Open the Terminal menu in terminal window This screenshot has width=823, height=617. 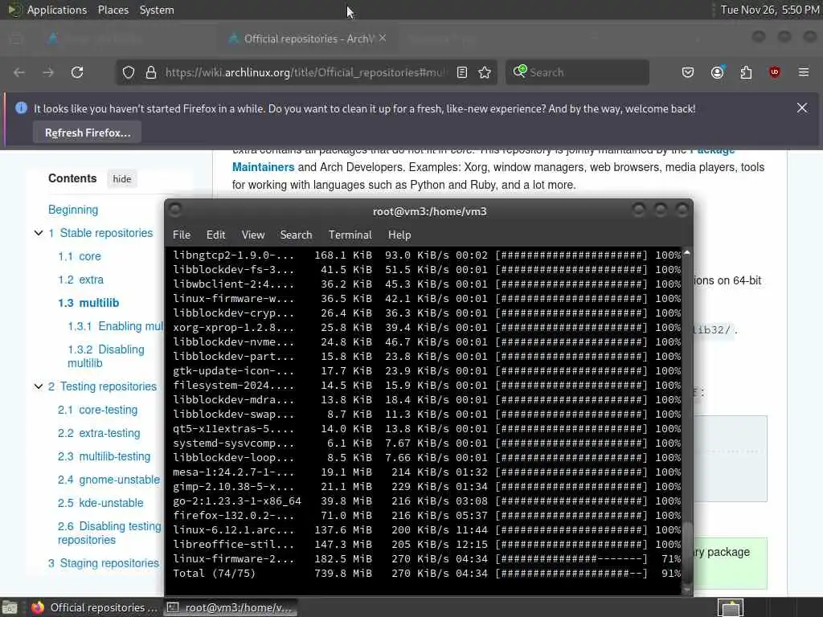(350, 235)
